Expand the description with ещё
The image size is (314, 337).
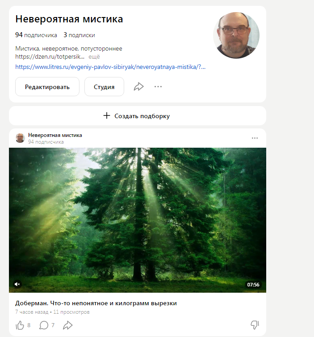(94, 57)
